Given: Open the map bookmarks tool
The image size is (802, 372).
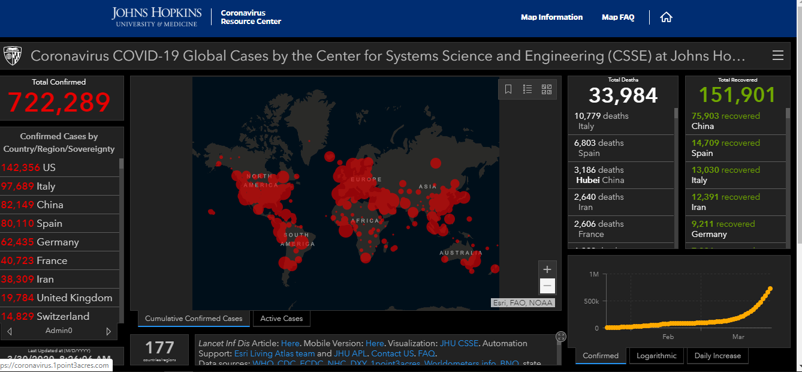Looking at the screenshot, I should 508,89.
